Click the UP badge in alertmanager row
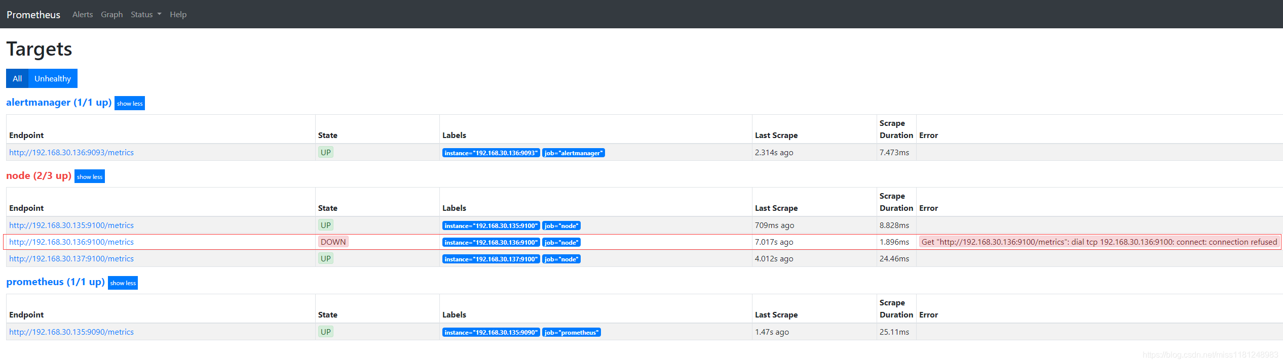This screenshot has height=364, width=1283. [326, 153]
